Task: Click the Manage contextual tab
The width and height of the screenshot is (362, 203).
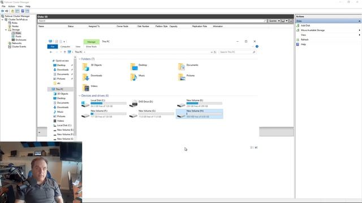Action: [x=92, y=42]
